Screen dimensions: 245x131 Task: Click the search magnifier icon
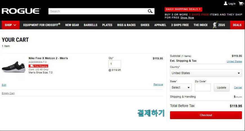150,11
